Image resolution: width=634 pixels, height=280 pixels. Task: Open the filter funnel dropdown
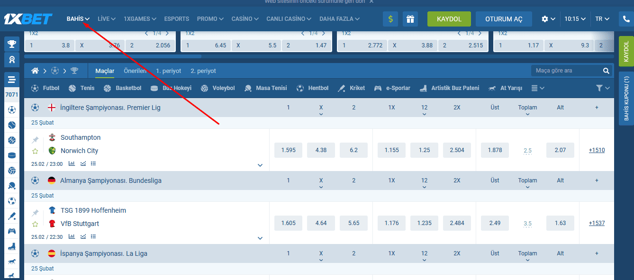click(x=603, y=88)
